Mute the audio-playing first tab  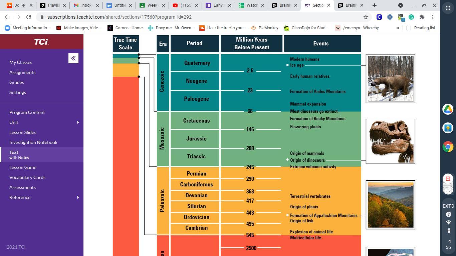(24, 5)
